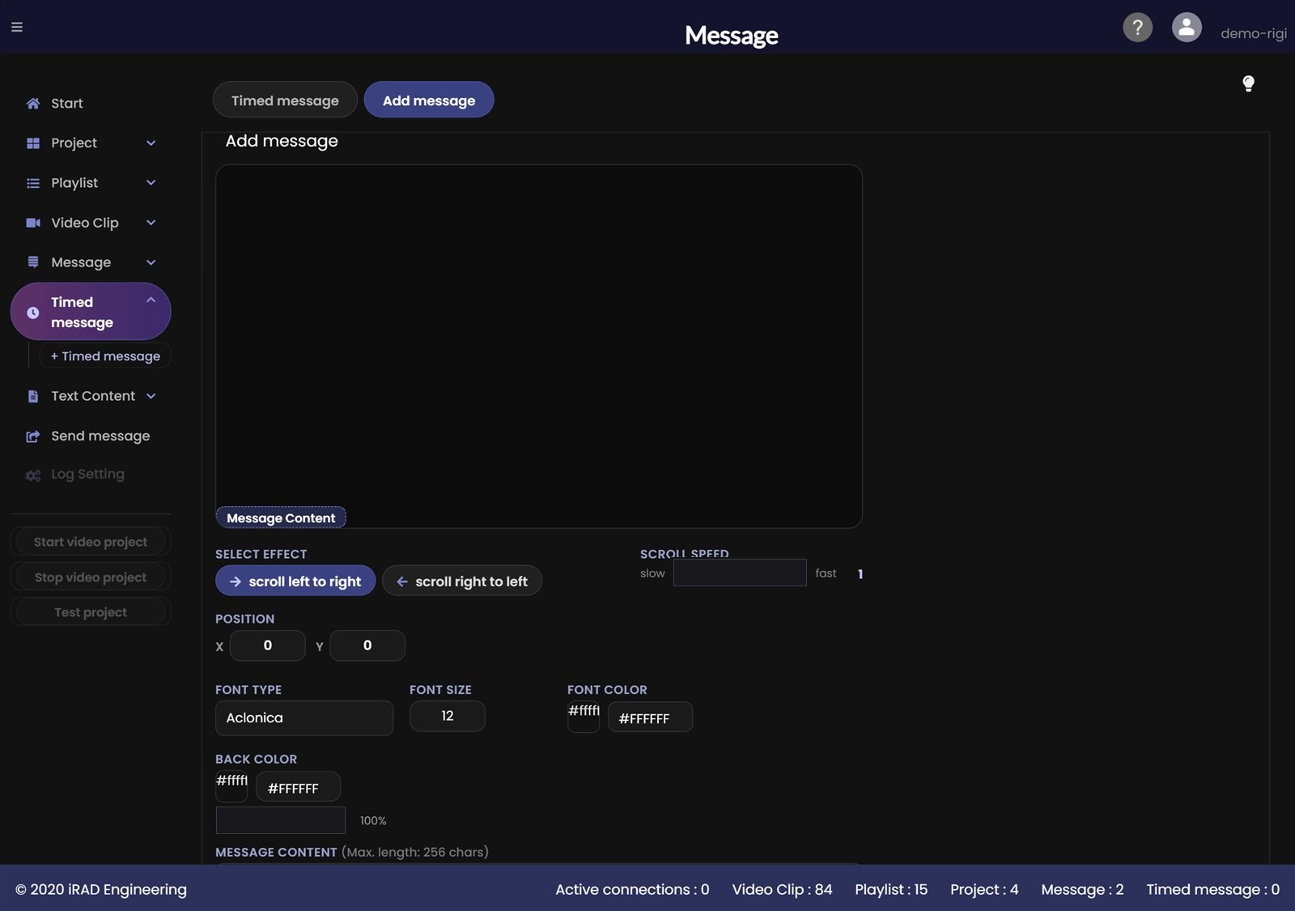
Task: Expand the Project submenu chevron
Action: point(151,143)
